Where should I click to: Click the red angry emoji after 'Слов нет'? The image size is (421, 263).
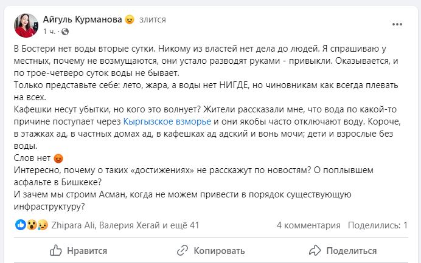pyautogui.click(x=58, y=159)
